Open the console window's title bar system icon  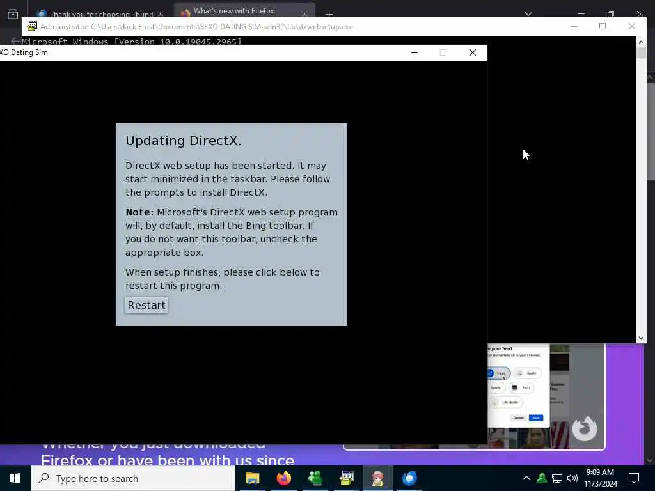click(32, 27)
